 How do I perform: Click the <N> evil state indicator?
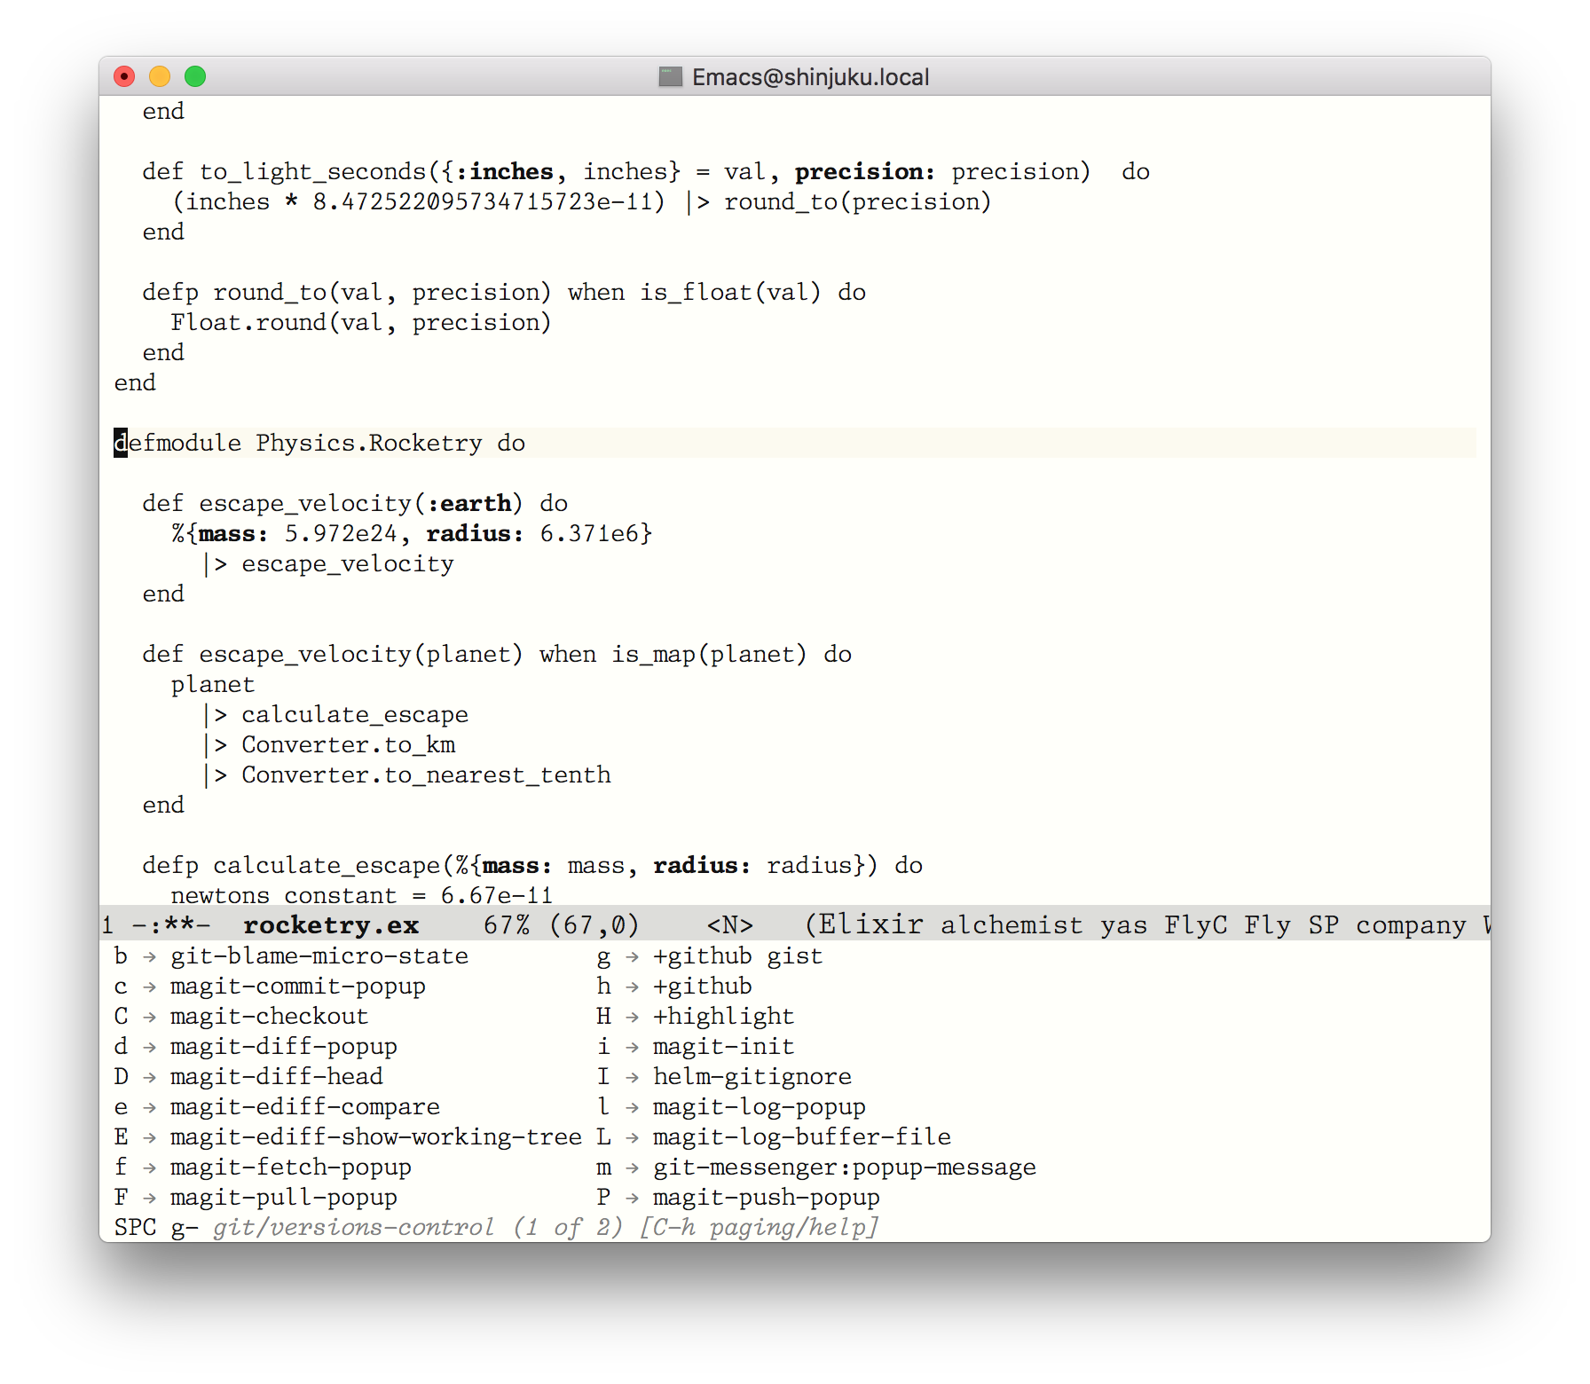tap(729, 925)
